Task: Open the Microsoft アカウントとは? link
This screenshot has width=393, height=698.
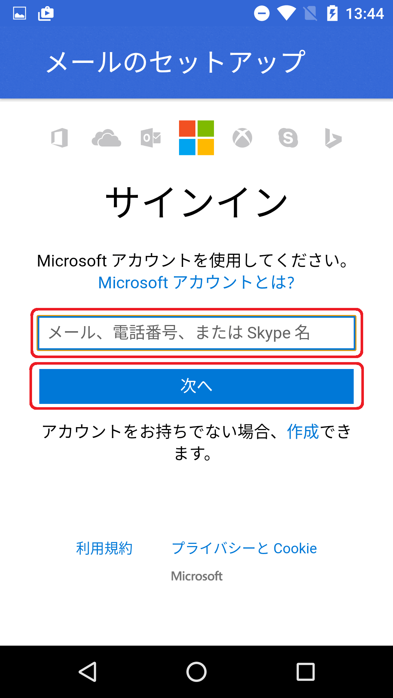Action: pyautogui.click(x=196, y=282)
